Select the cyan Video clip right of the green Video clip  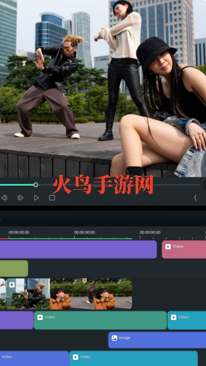tap(187, 320)
